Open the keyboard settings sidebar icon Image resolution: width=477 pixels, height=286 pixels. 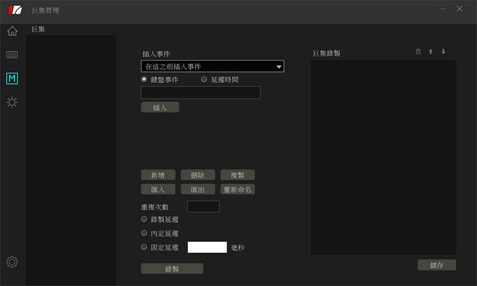click(12, 55)
